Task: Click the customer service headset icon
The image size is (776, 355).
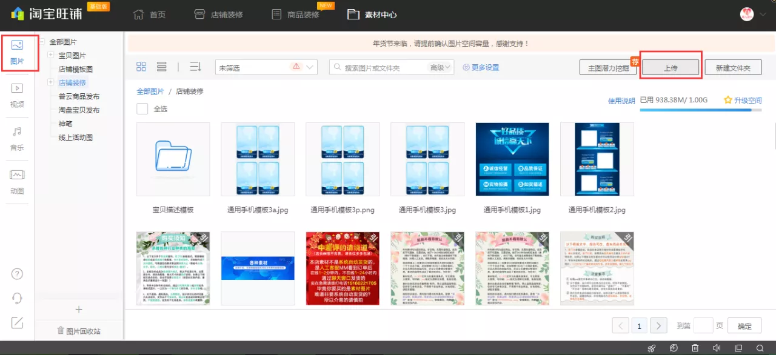Action: (17, 298)
